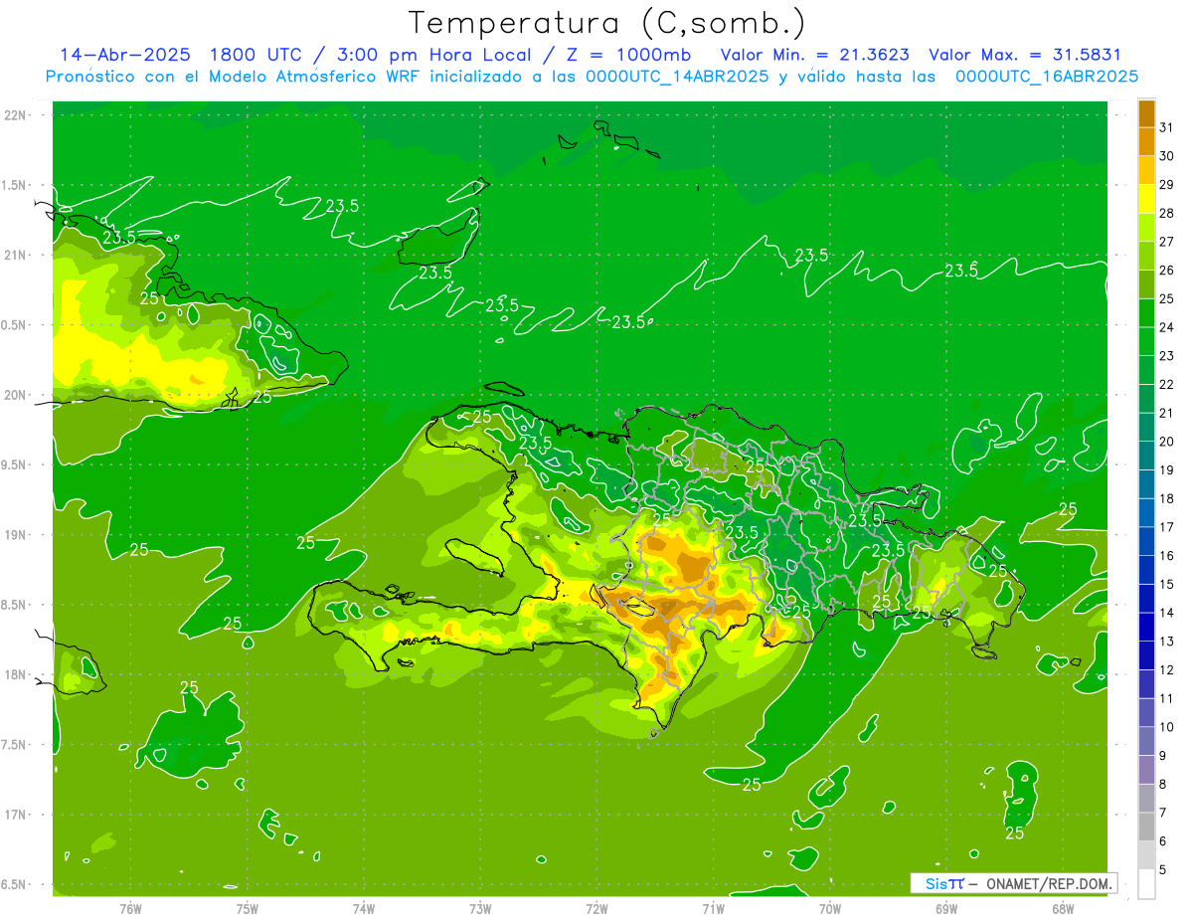
Task: Click the "72W" longitude axis label
Action: tap(596, 908)
